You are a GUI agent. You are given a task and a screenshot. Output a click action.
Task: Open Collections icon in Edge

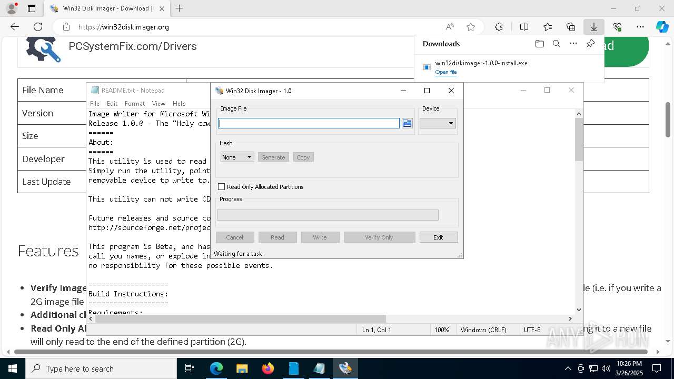[x=571, y=27]
